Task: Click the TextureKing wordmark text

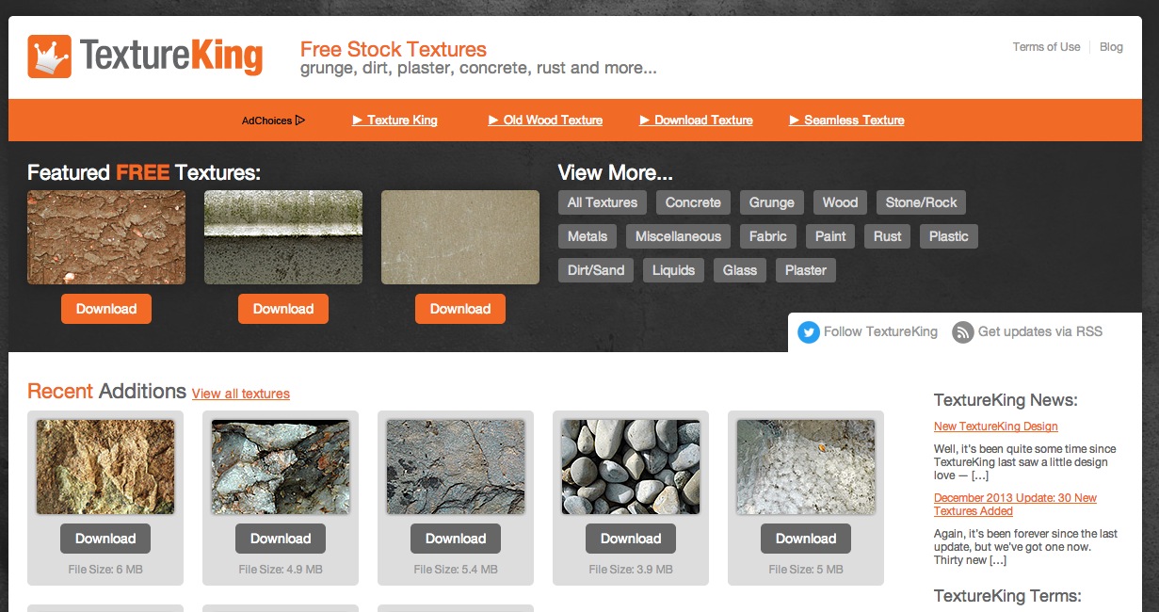Action: [x=171, y=56]
